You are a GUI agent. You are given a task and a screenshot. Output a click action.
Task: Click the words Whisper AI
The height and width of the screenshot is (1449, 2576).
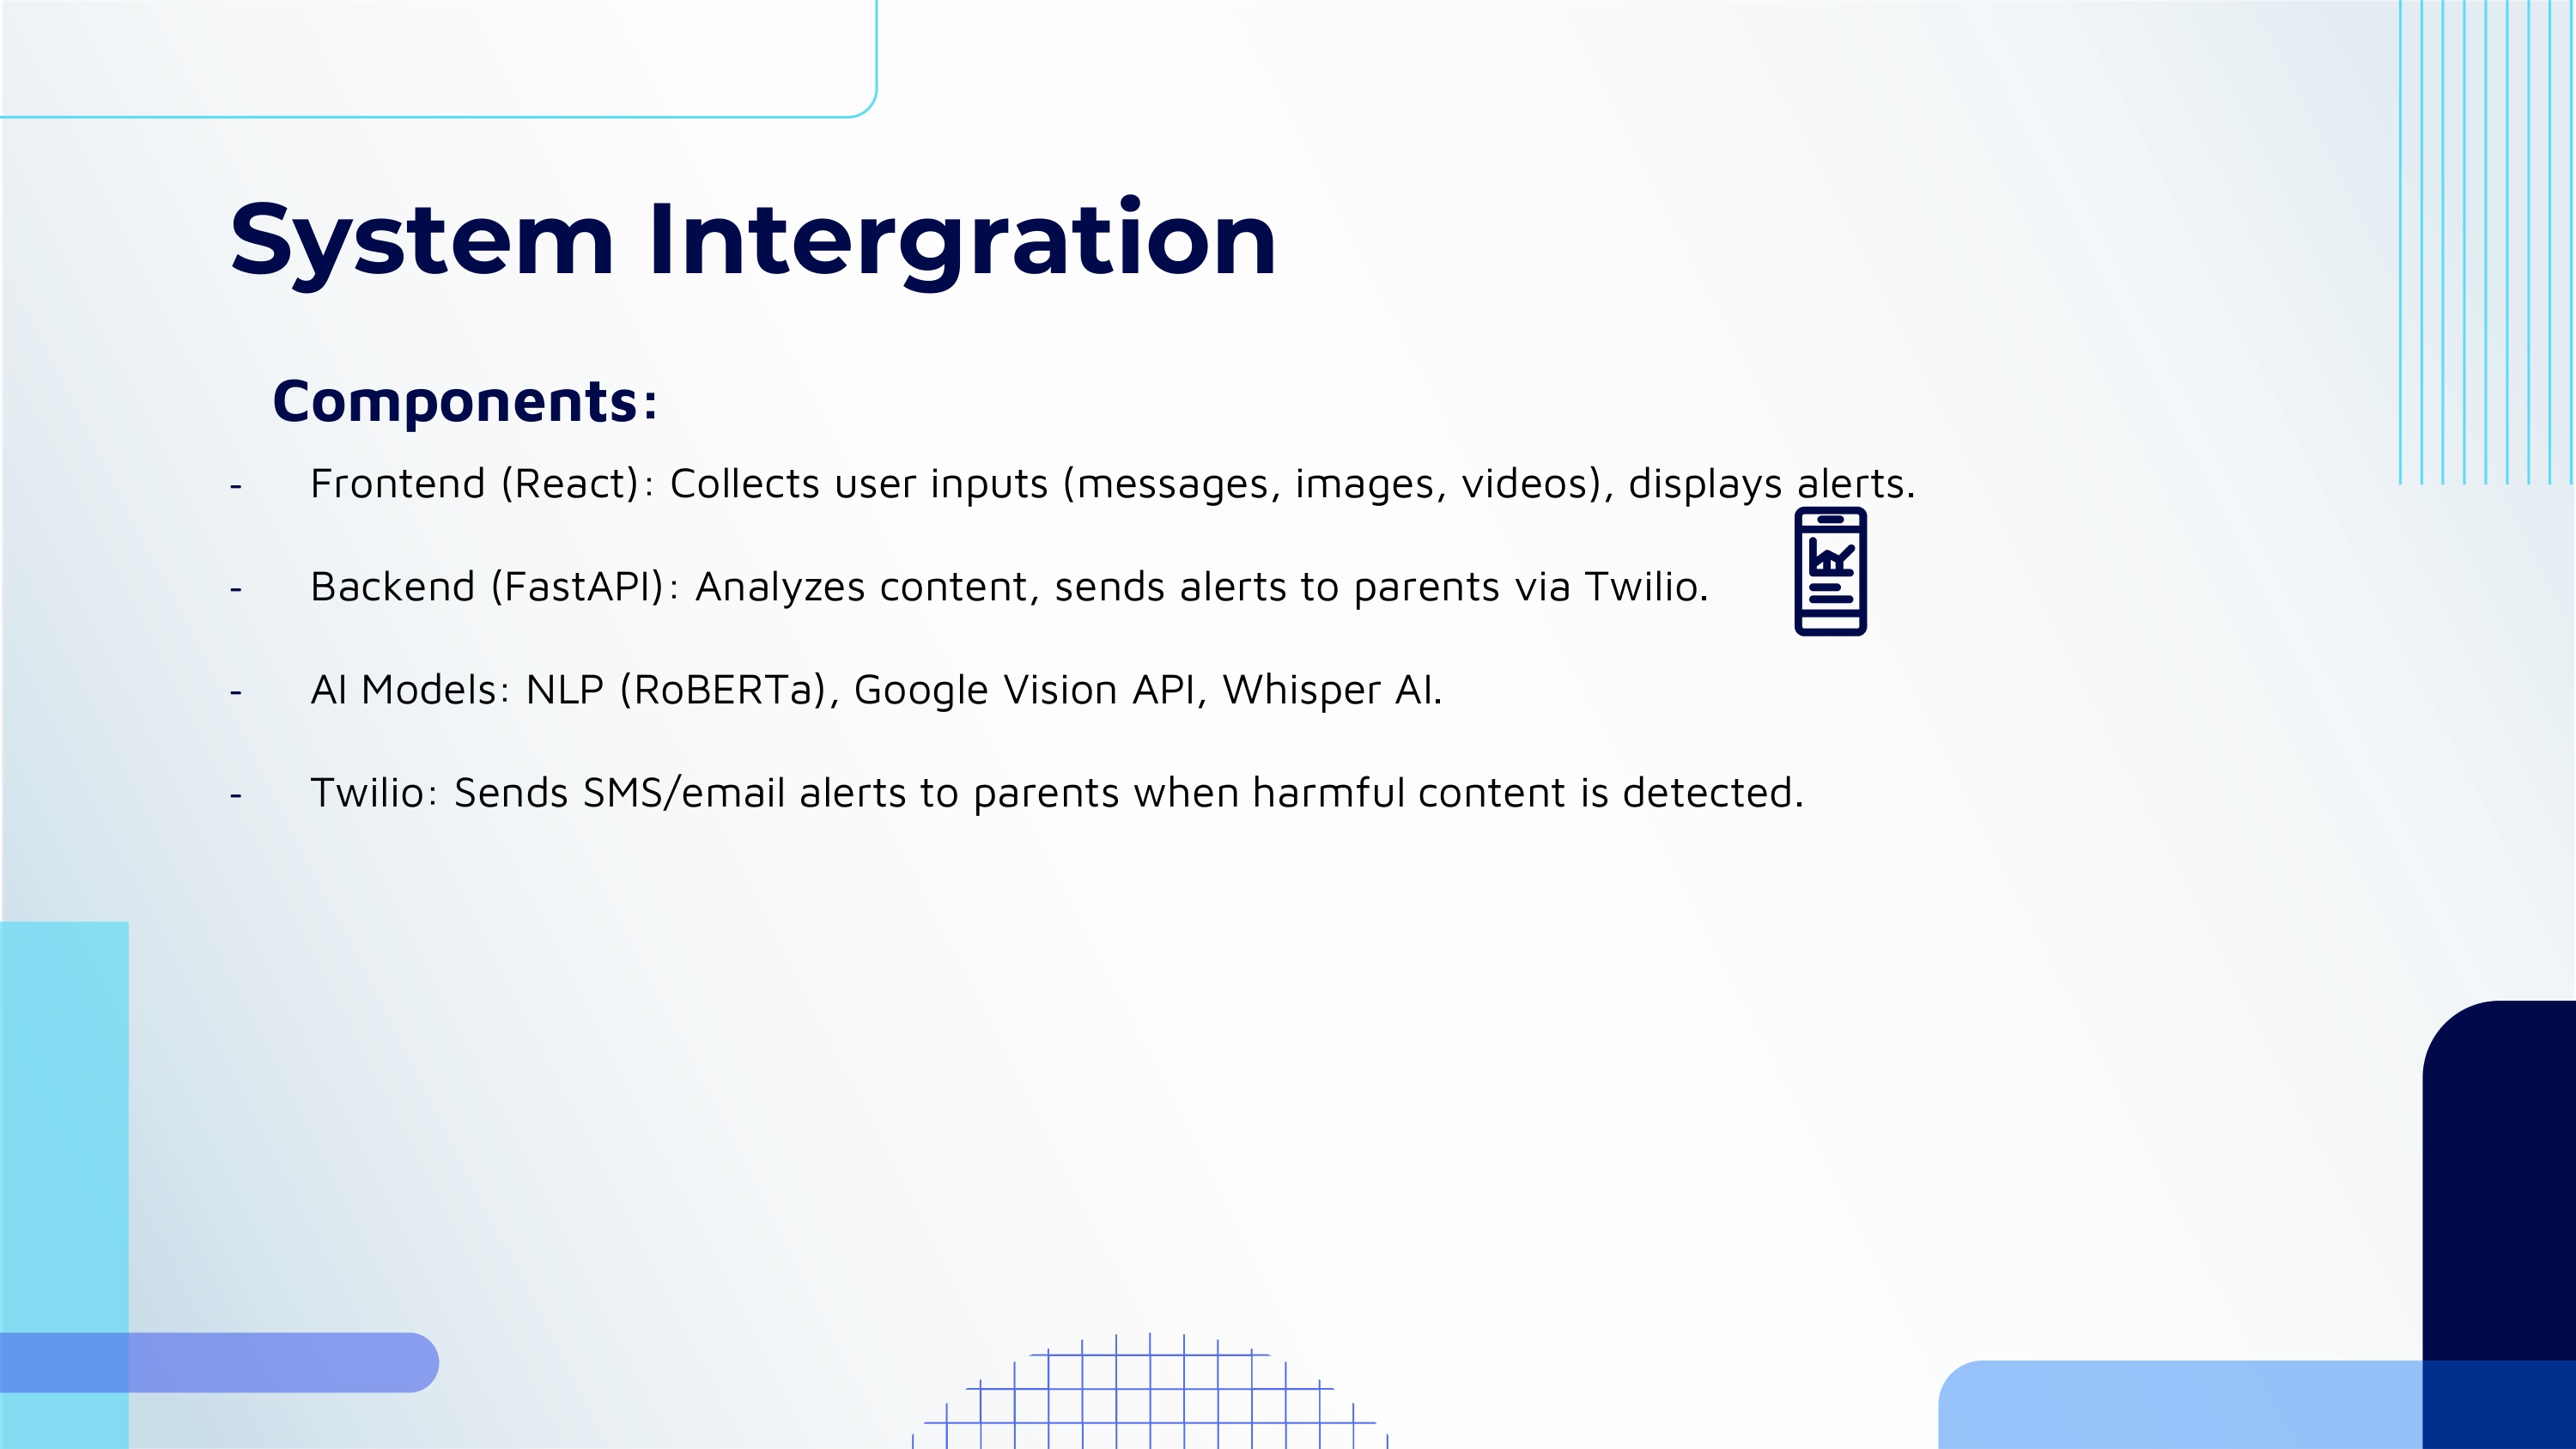point(1331,690)
